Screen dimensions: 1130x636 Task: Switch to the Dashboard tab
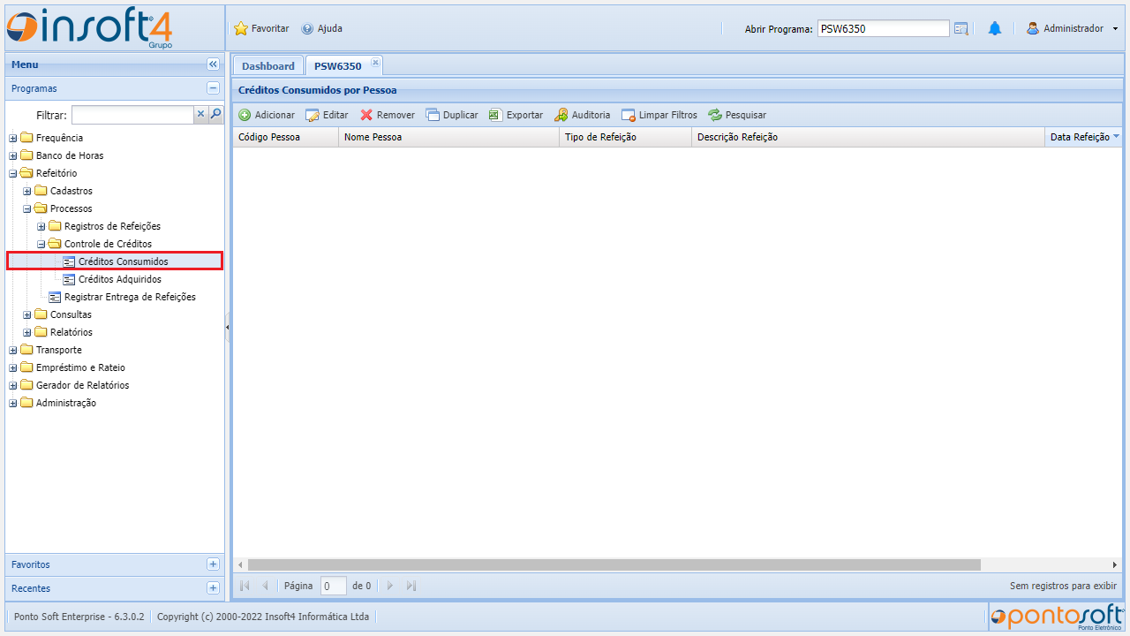tap(268, 66)
